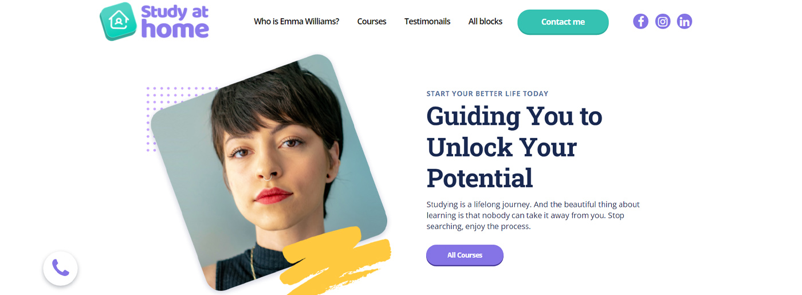Click the gold necklace in the portrait
Viewport: 802px width, 295px height.
[253, 265]
